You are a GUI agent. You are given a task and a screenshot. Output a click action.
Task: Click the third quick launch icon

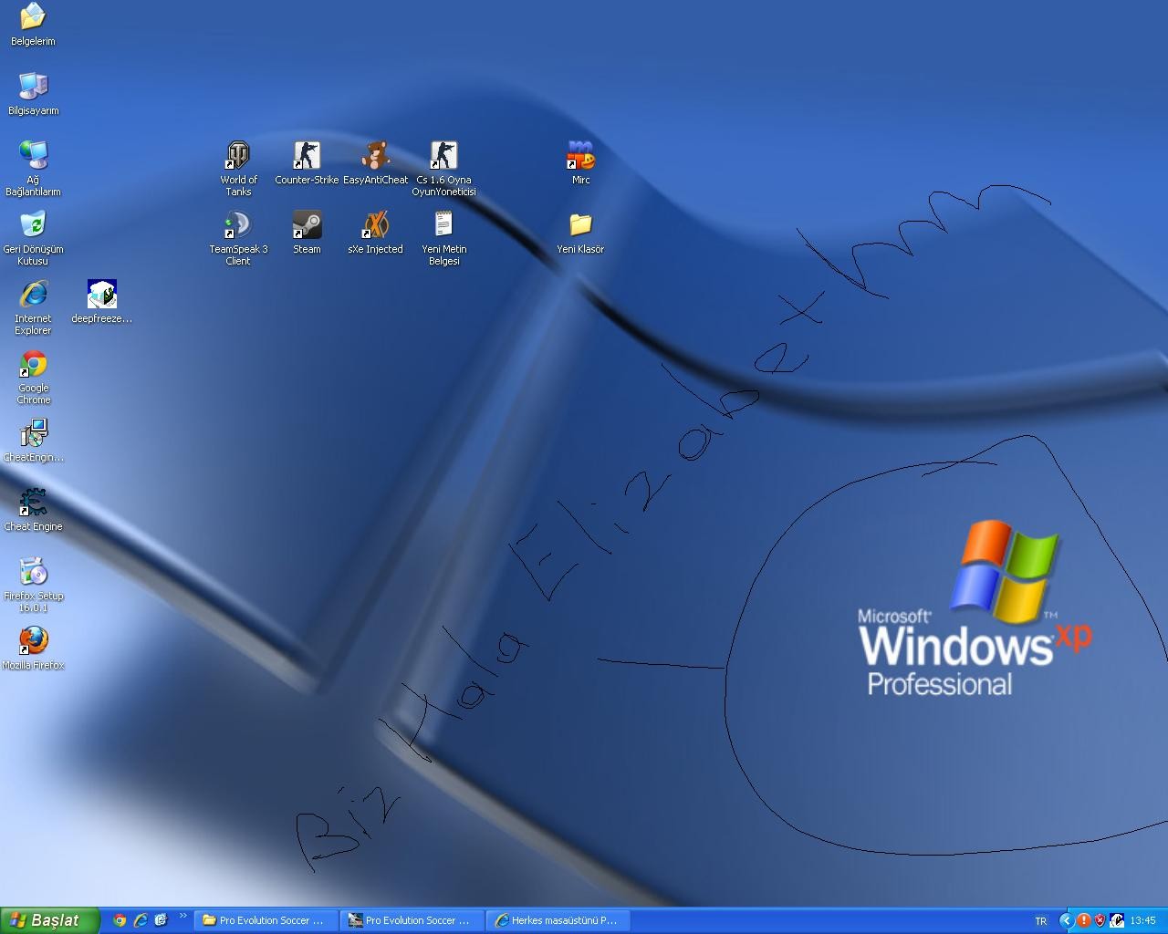tap(162, 920)
